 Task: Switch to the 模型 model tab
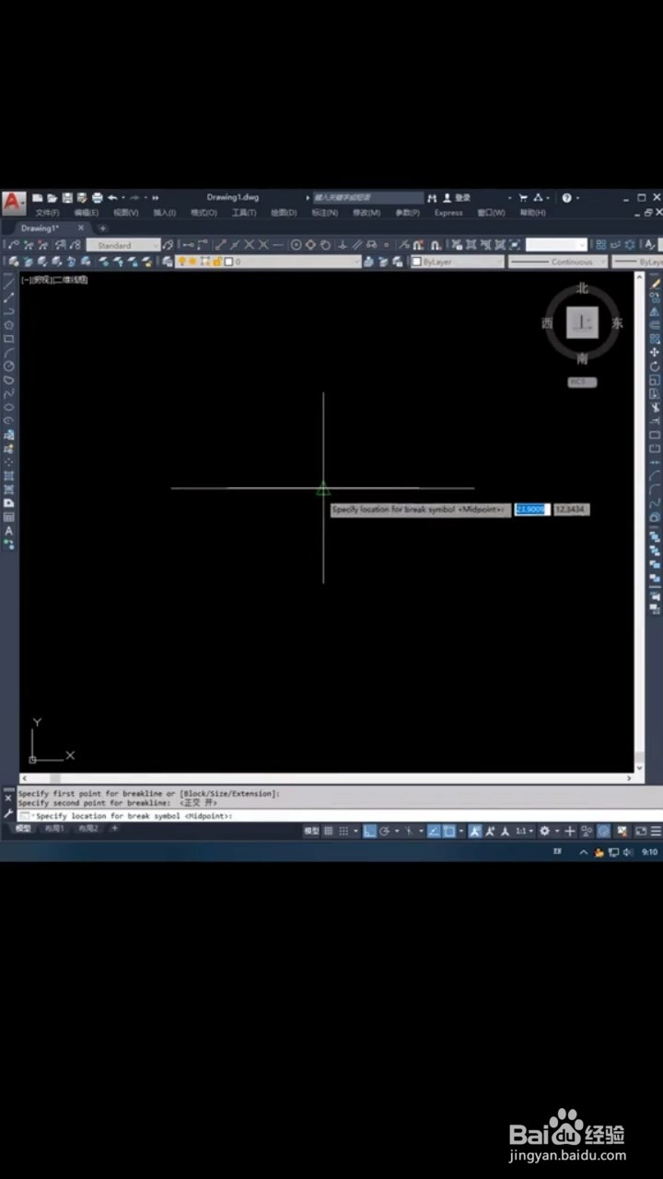pos(24,829)
